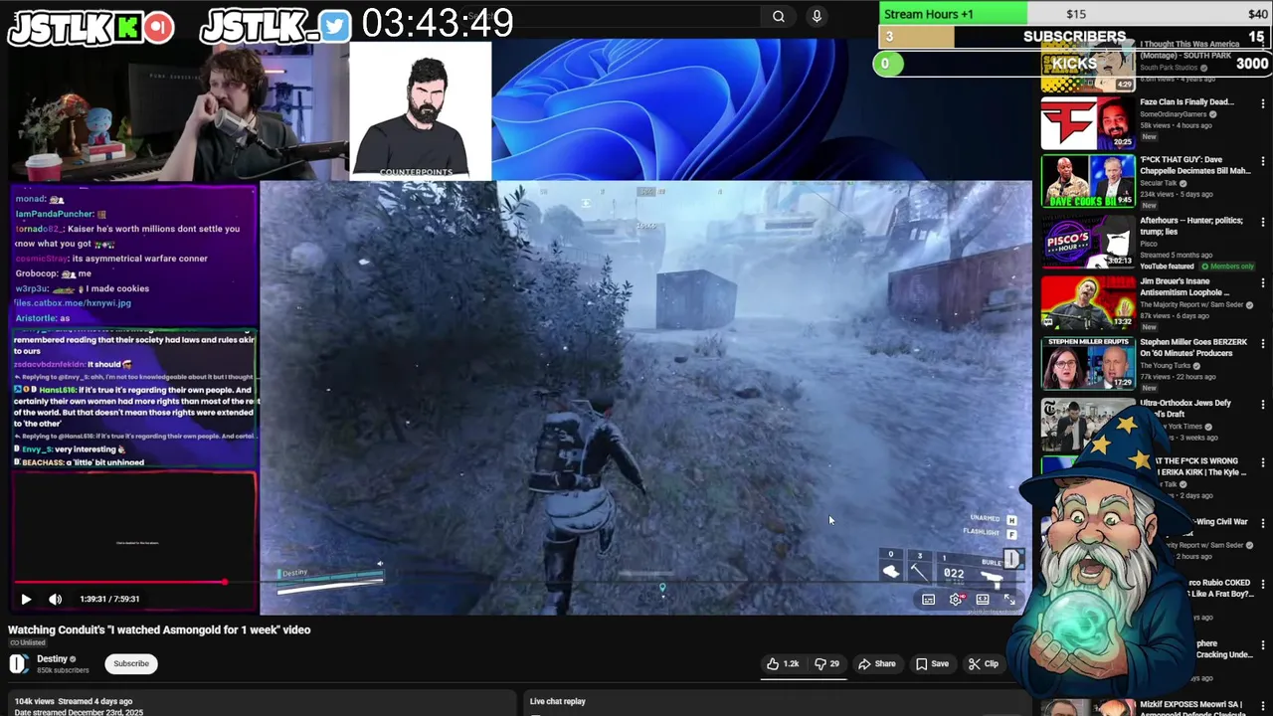Click the video title 'Watching Conduit's' heading
The width and height of the screenshot is (1273, 716).
coord(159,629)
